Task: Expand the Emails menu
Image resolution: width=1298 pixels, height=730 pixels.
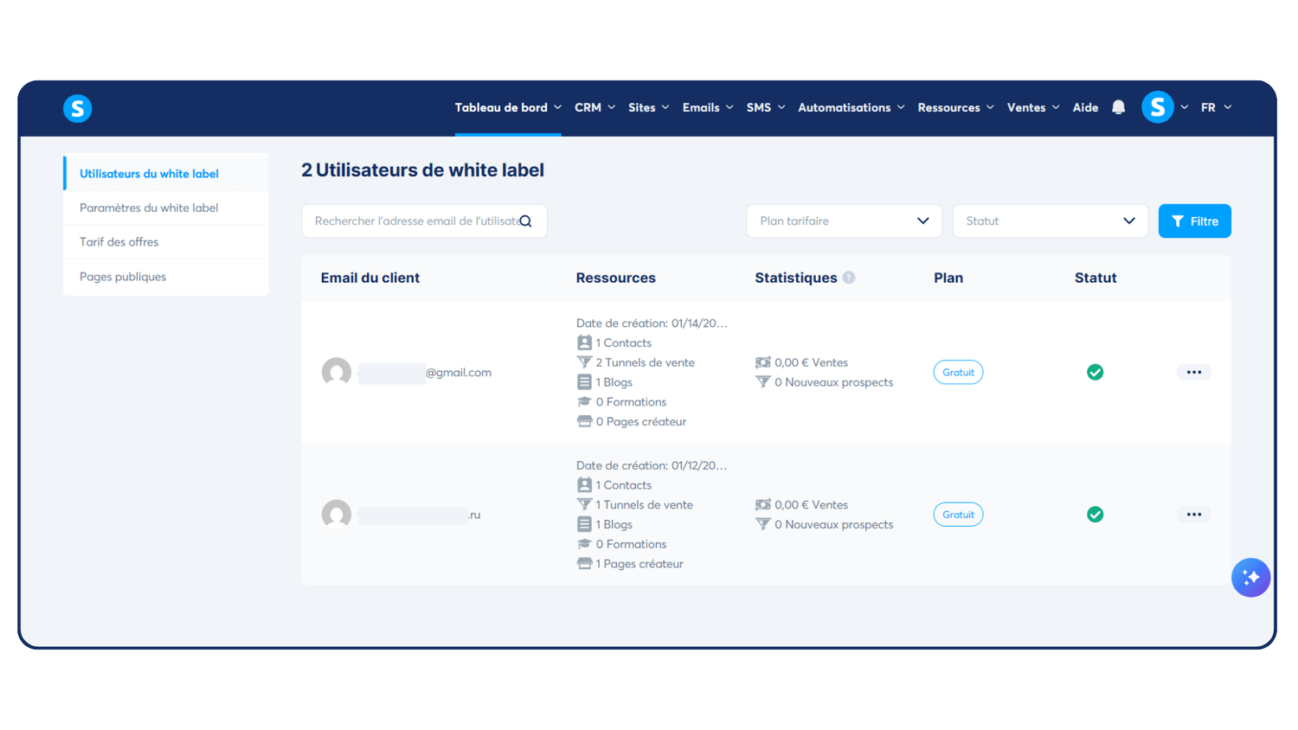Action: coord(708,107)
